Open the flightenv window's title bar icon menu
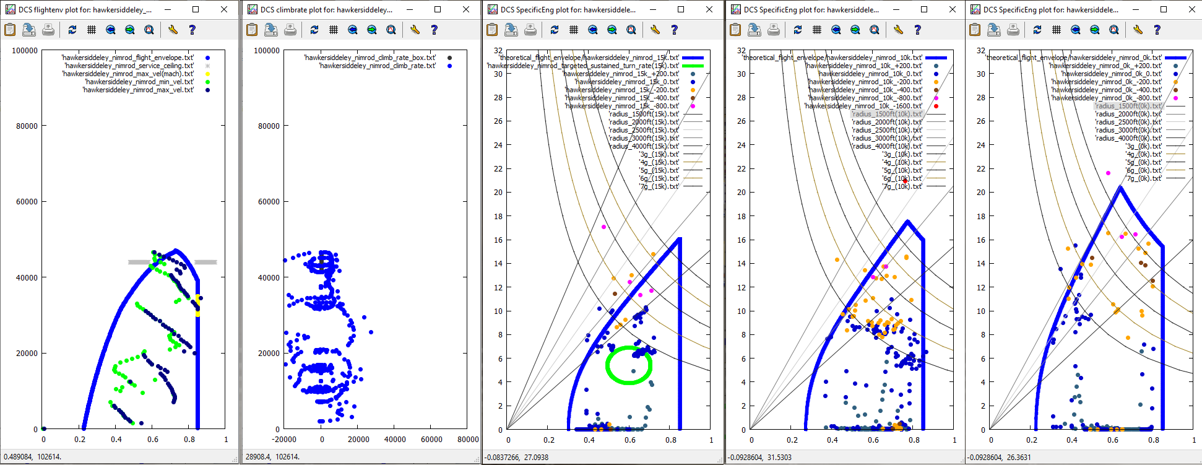1202x465 pixels. (10, 9)
